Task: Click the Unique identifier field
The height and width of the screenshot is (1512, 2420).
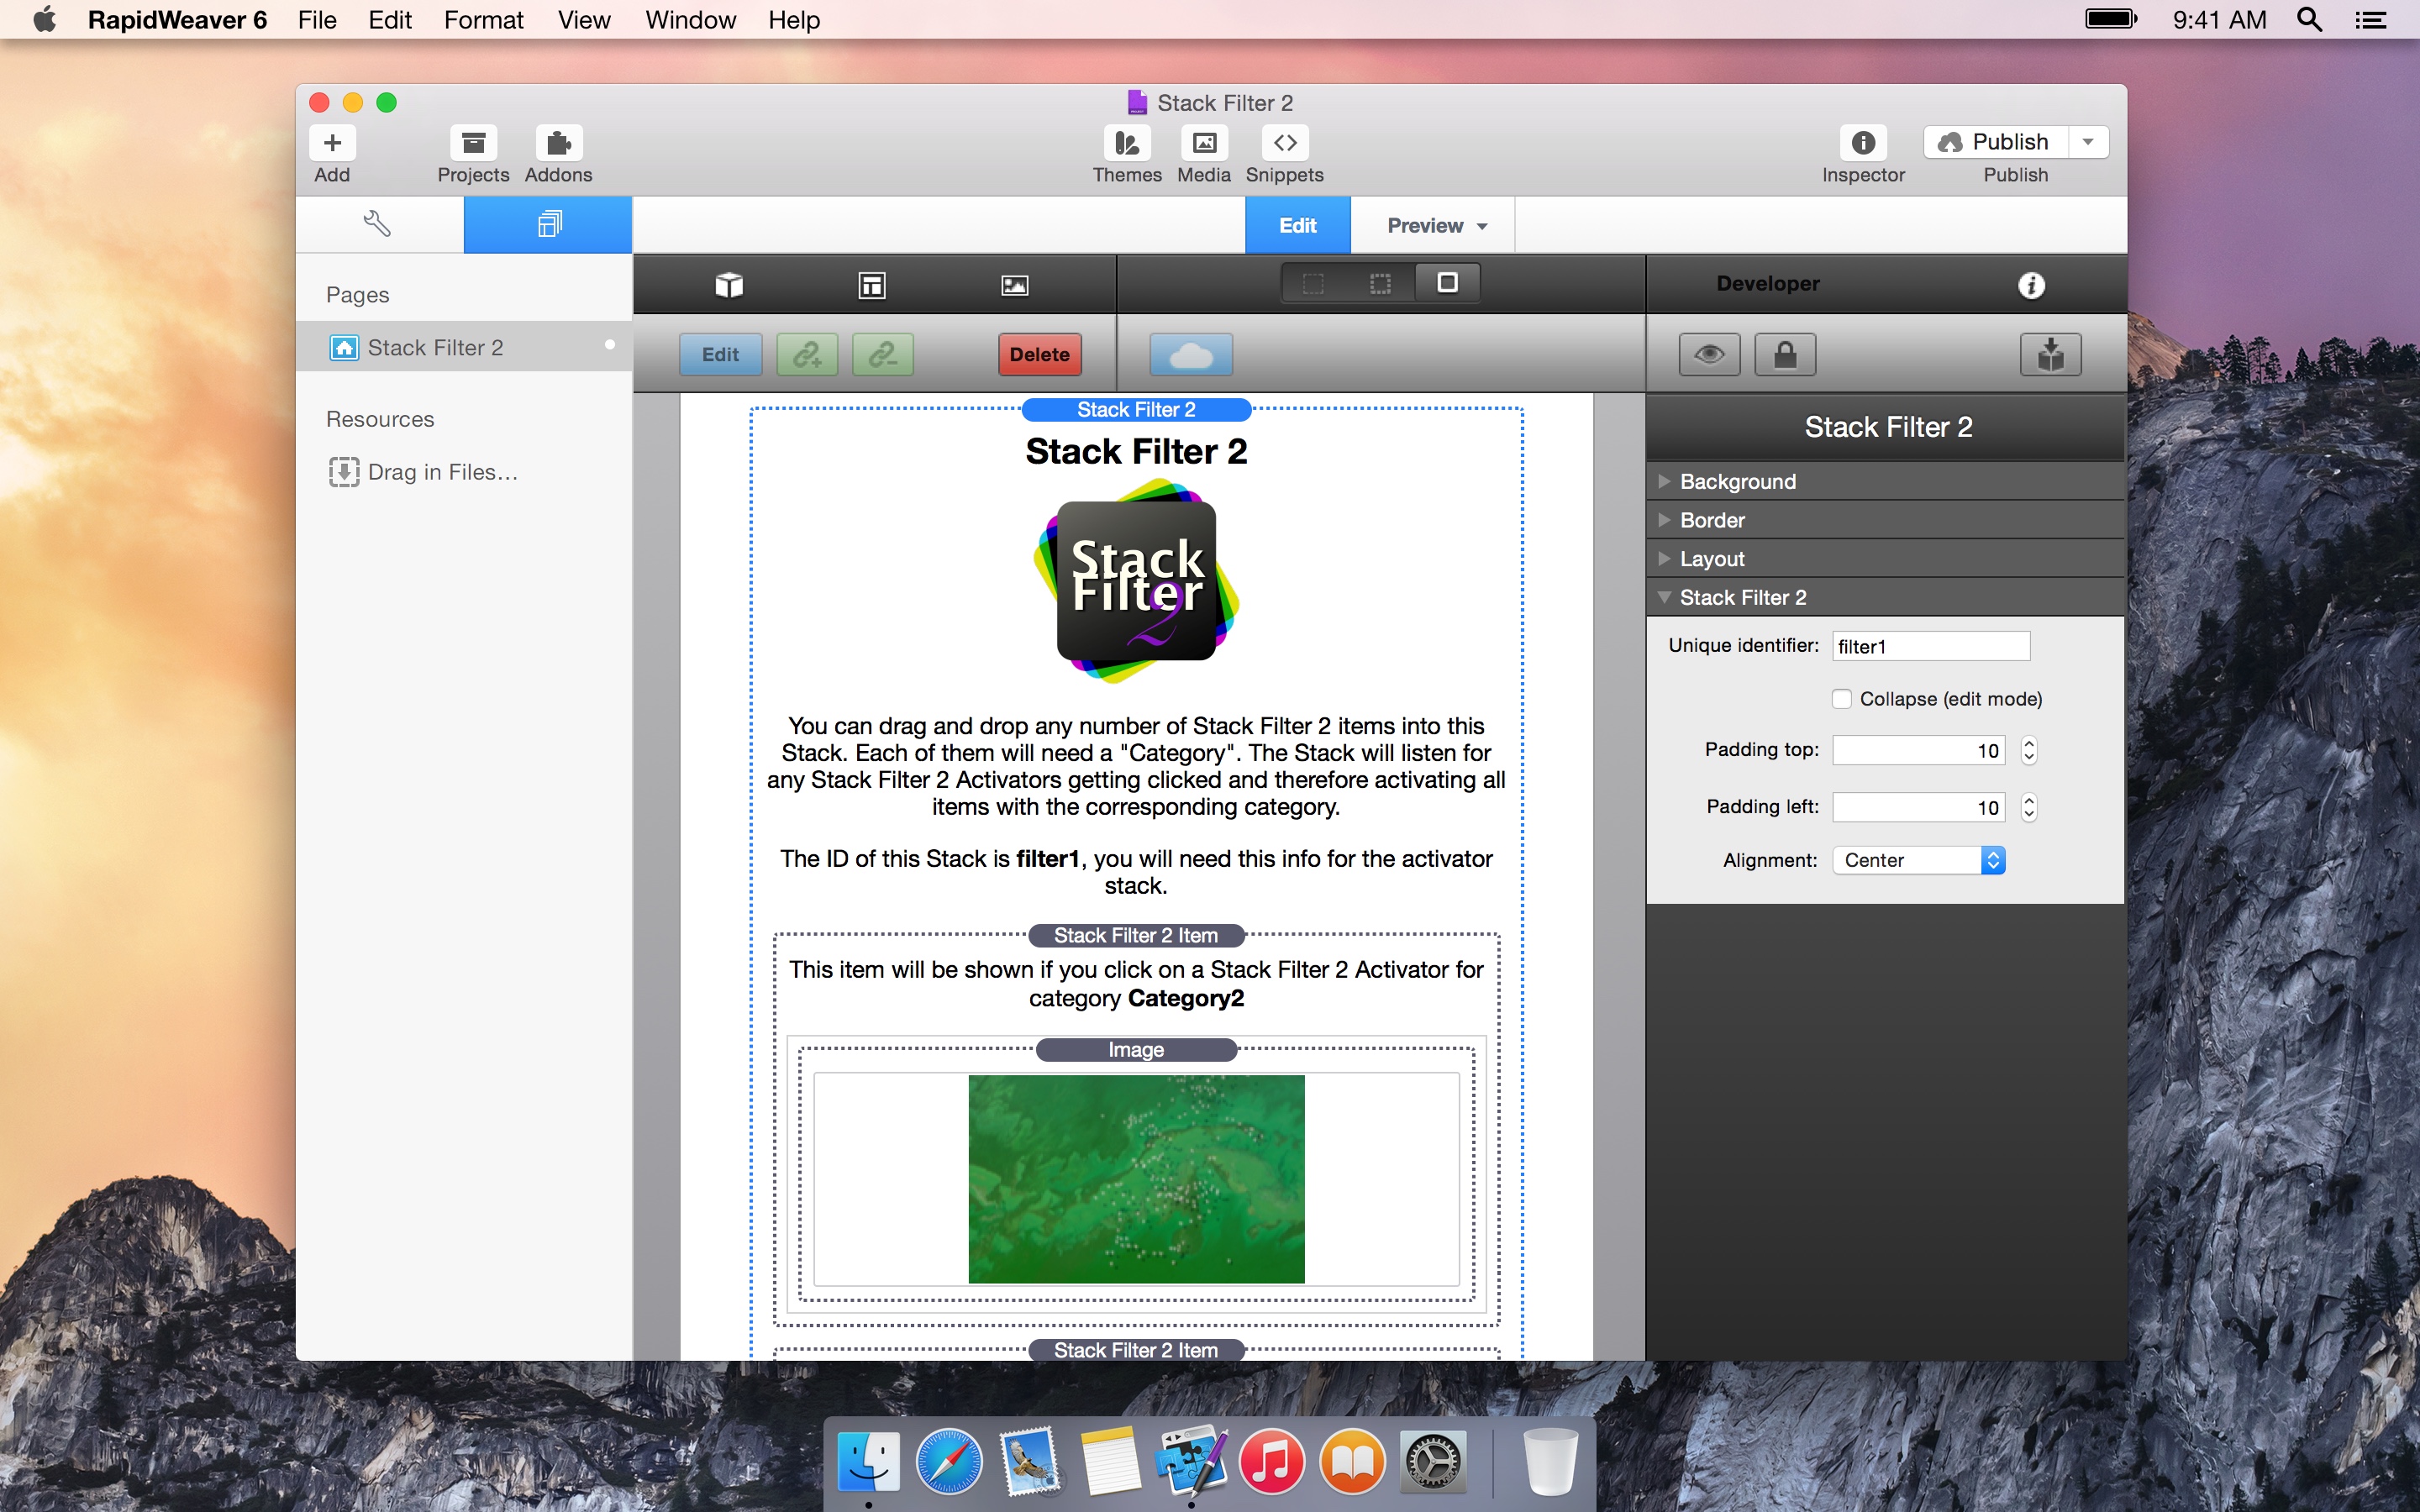Action: [1931, 646]
